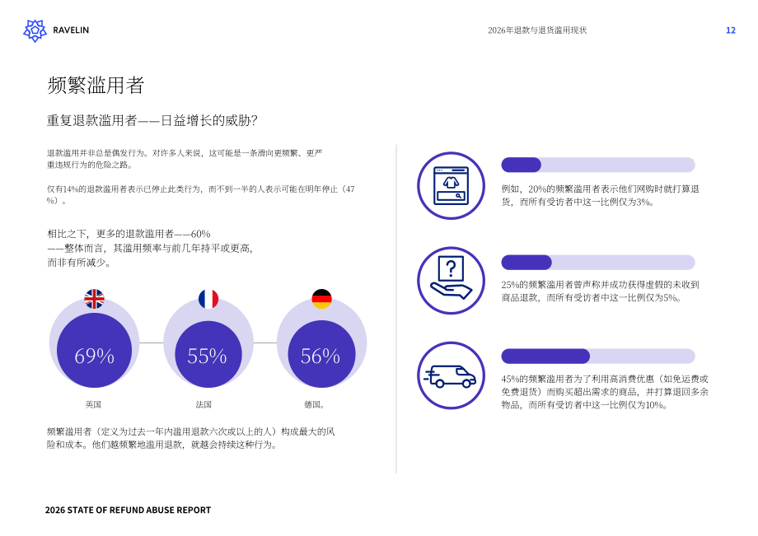This screenshot has height=536, width=758.
Task: Click the header title 2026年退款与退货滥用现状
Action: [537, 30]
